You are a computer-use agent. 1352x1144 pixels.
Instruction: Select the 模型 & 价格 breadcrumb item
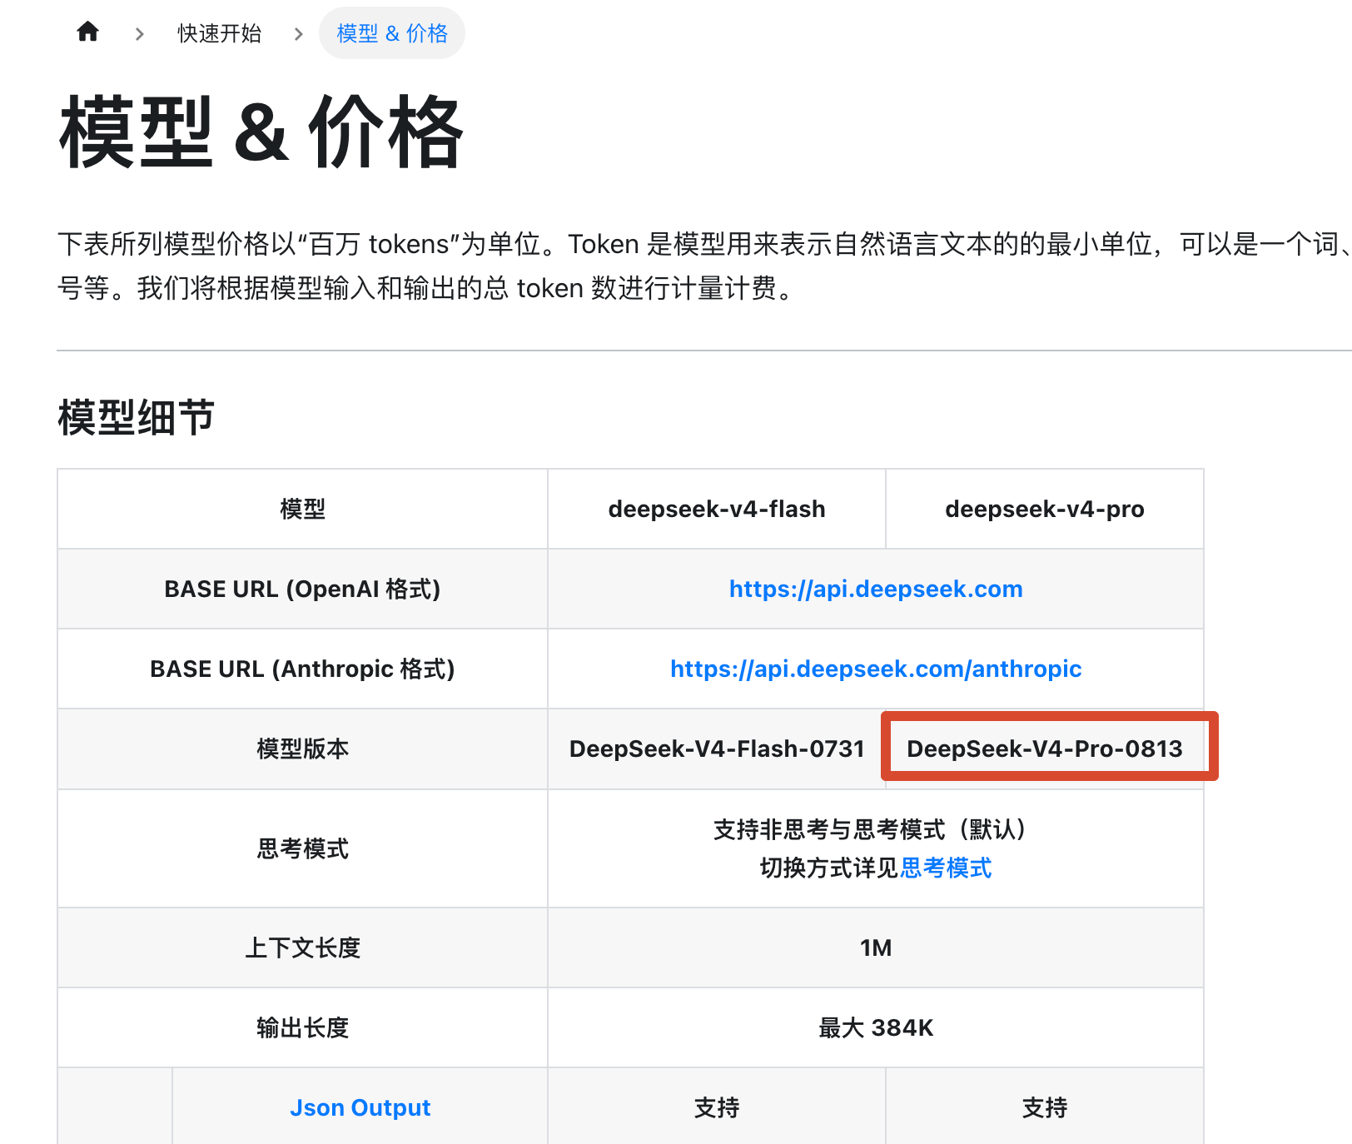pyautogui.click(x=392, y=33)
